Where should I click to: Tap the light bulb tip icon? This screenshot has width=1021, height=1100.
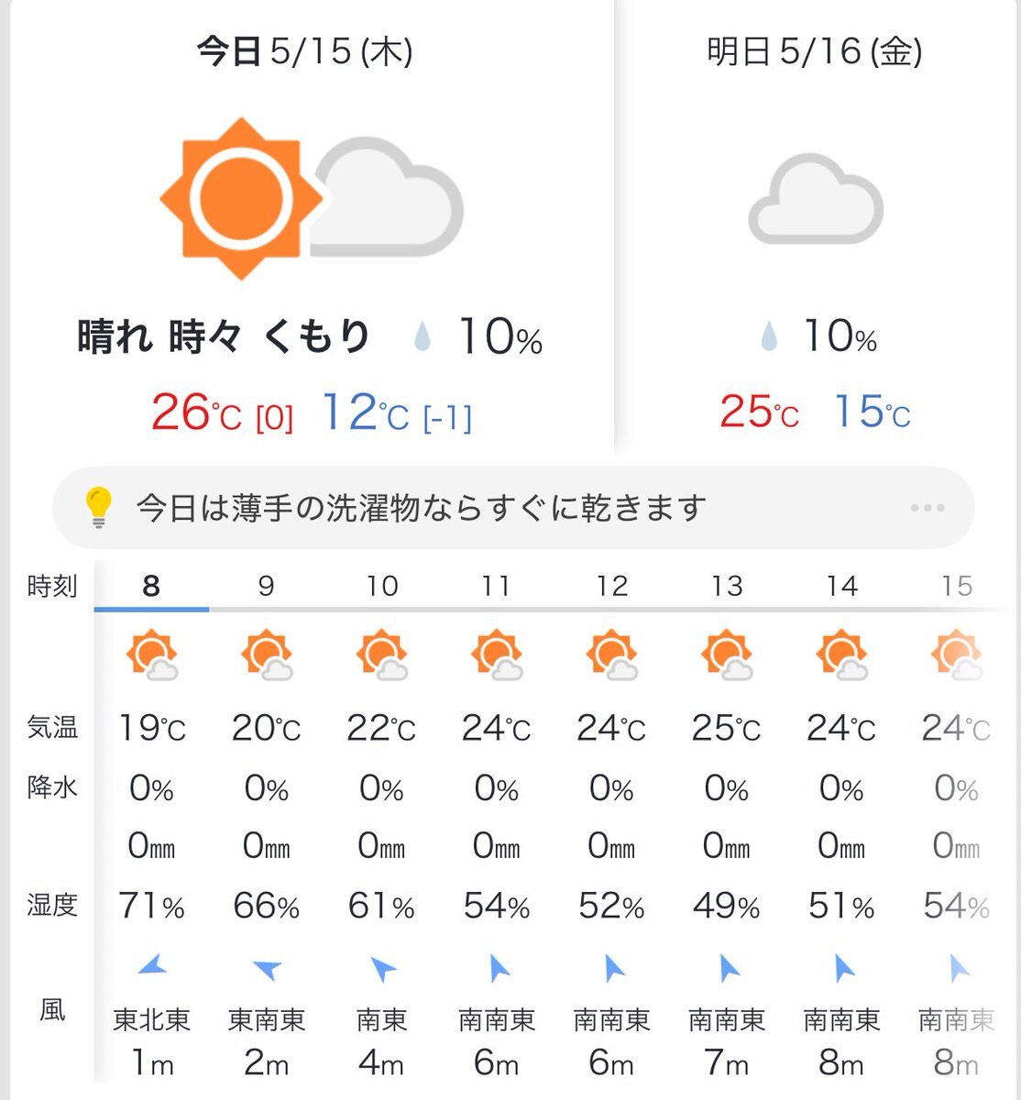pyautogui.click(x=99, y=507)
